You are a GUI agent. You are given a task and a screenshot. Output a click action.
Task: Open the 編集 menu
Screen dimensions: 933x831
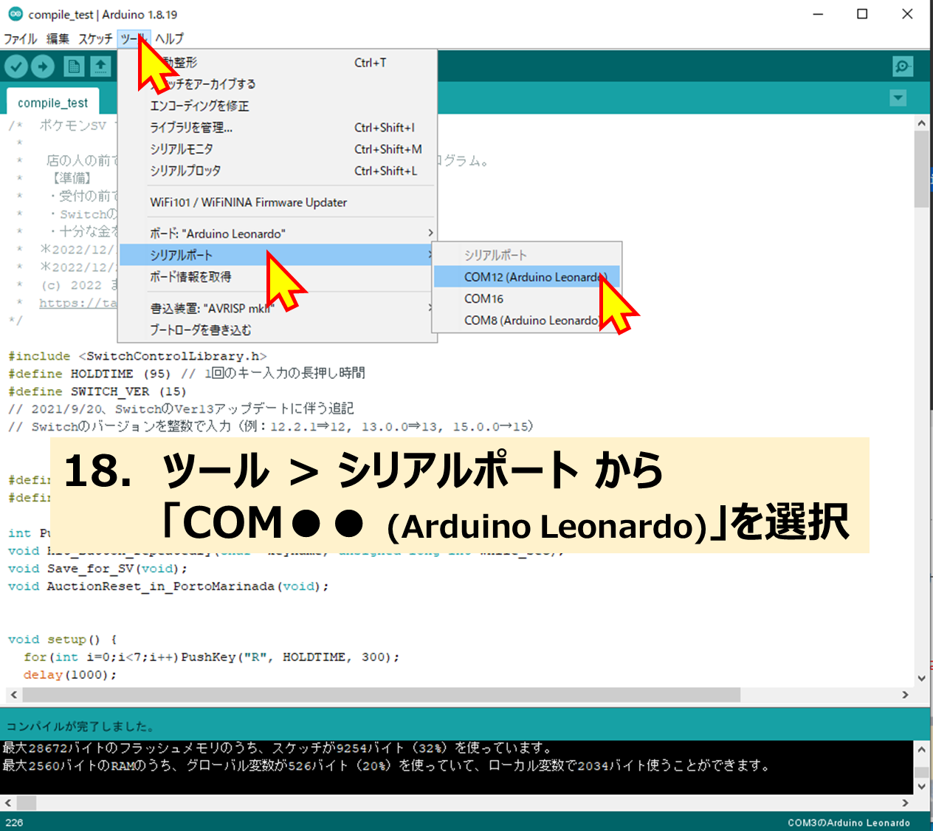[x=58, y=38]
